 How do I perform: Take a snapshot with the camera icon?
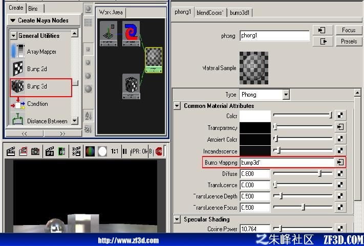35,151
